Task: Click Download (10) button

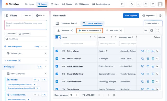Action: 65,31
